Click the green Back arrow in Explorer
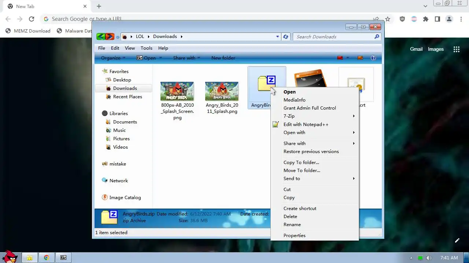 [x=101, y=37]
